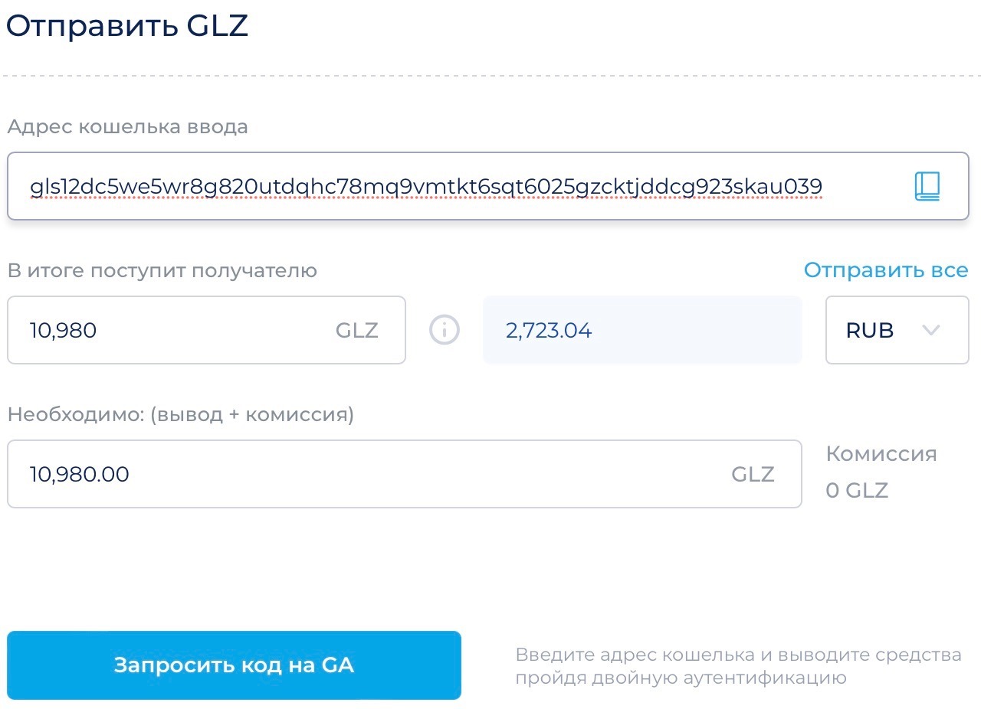Click GLZ suffix in total required field
The width and height of the screenshot is (981, 709).
click(x=753, y=474)
